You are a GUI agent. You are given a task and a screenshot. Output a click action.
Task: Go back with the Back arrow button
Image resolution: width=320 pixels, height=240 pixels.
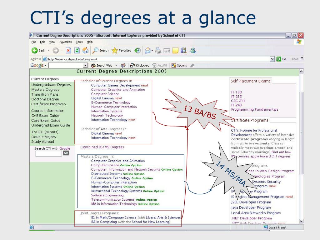(x=38, y=50)
